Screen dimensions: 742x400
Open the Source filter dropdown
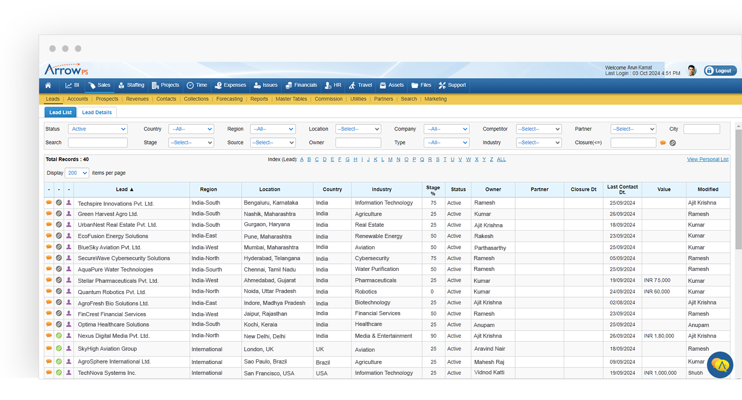pos(273,142)
